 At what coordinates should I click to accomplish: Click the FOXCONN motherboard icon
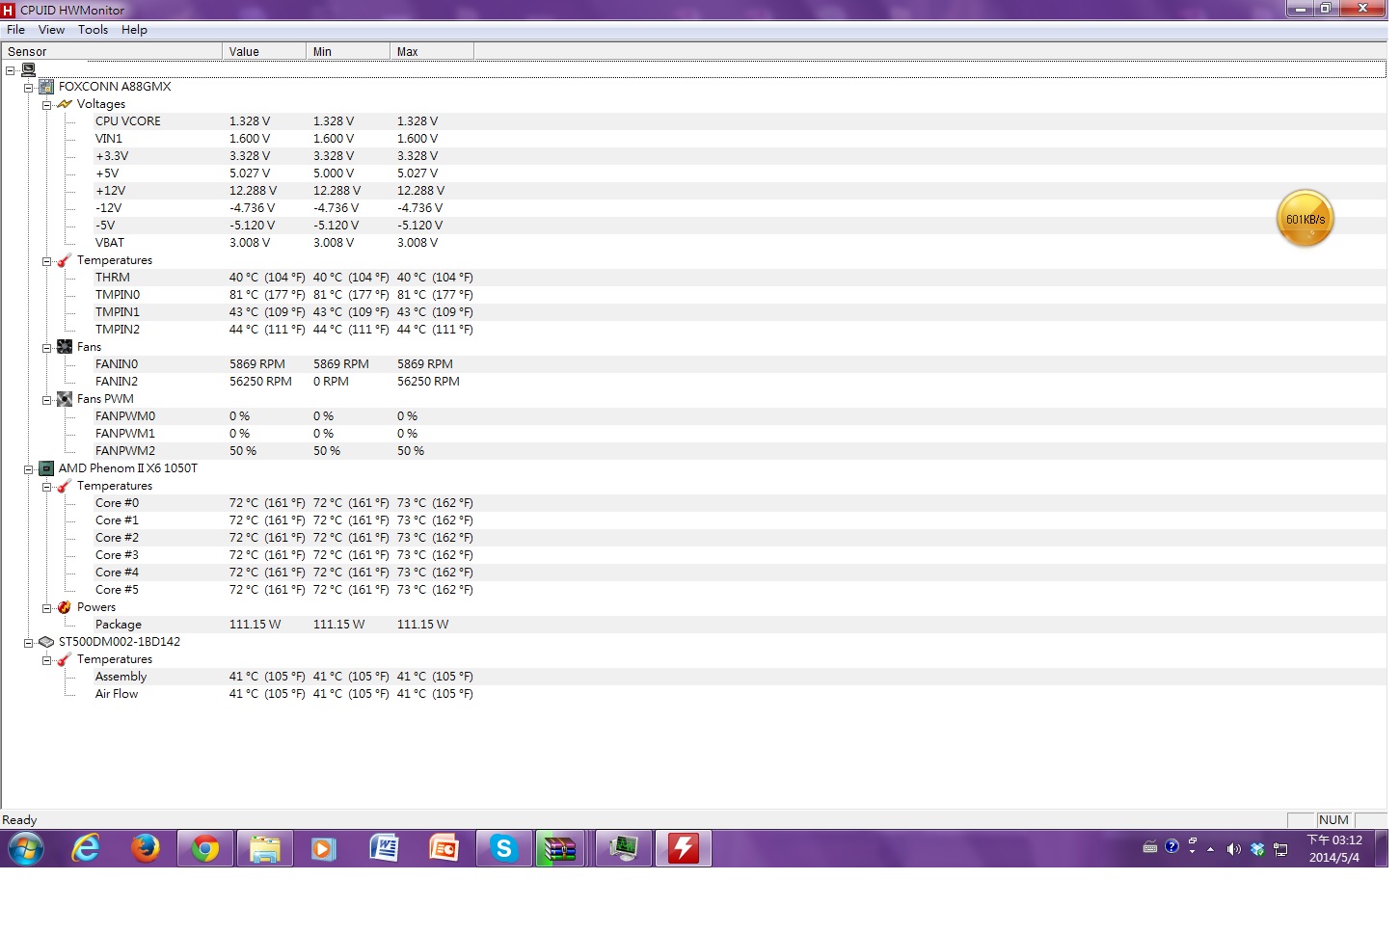tap(45, 87)
